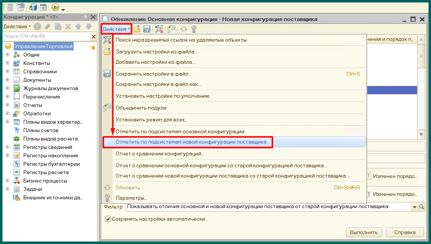Select Регистры бухгалтерии tree item
The height and width of the screenshot is (244, 431).
52,164
